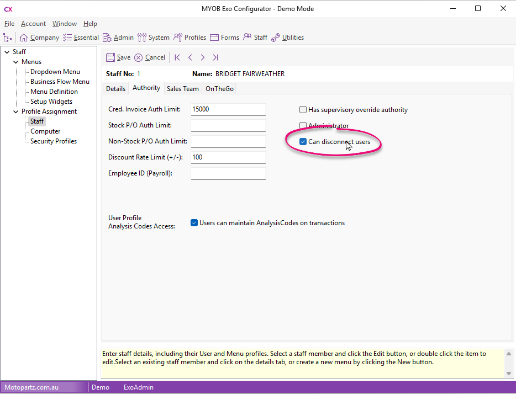Open the Utilities toolbar section
The image size is (516, 394).
coord(287,38)
